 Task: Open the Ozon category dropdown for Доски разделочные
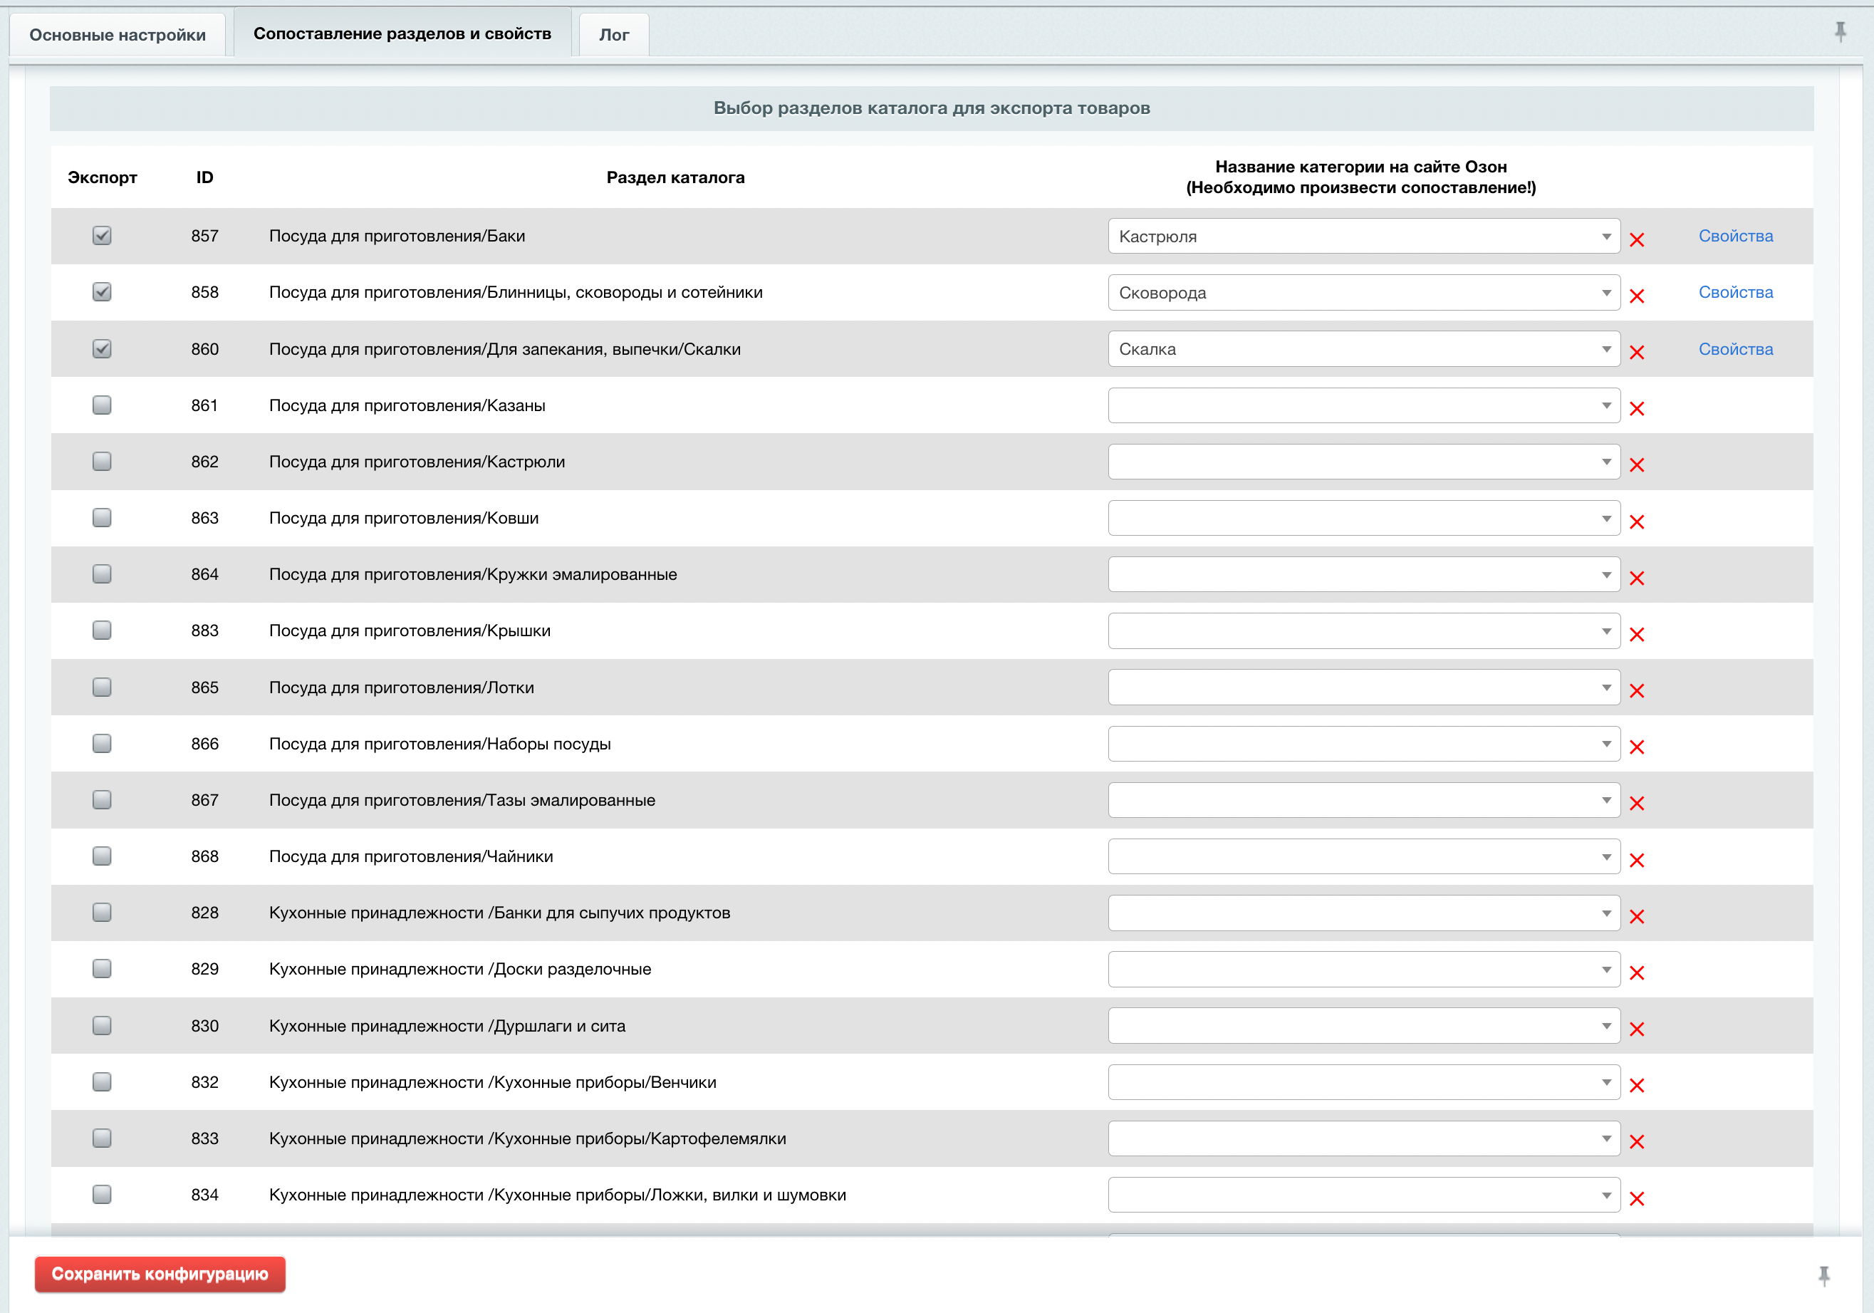(1363, 969)
